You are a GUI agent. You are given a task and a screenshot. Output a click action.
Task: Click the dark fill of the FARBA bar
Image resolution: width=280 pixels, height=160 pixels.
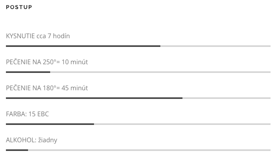[50, 124]
